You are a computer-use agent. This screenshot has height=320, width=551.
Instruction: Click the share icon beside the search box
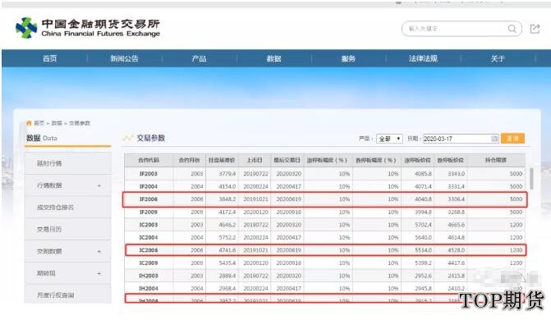click(x=535, y=29)
